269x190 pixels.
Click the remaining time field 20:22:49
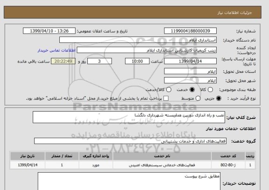[x=64, y=61]
